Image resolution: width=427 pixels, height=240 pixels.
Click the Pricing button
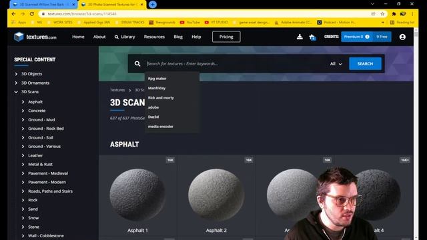pos(226,37)
